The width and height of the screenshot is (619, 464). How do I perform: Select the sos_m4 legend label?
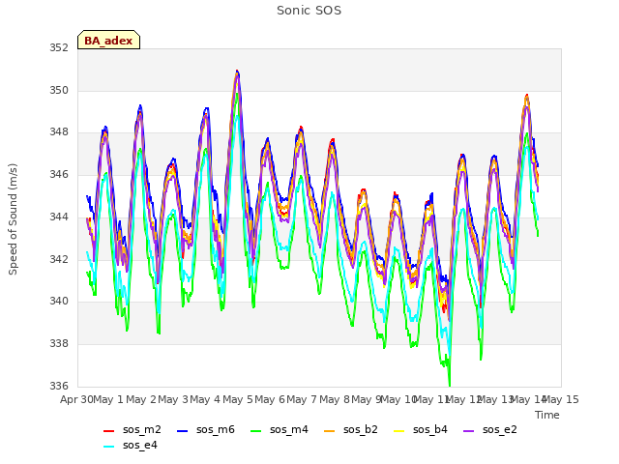click(x=289, y=429)
